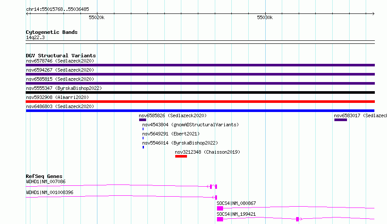Click the tiny blue nsv5649291 marker
The height and width of the screenshot is (224, 387).
pyautogui.click(x=143, y=138)
